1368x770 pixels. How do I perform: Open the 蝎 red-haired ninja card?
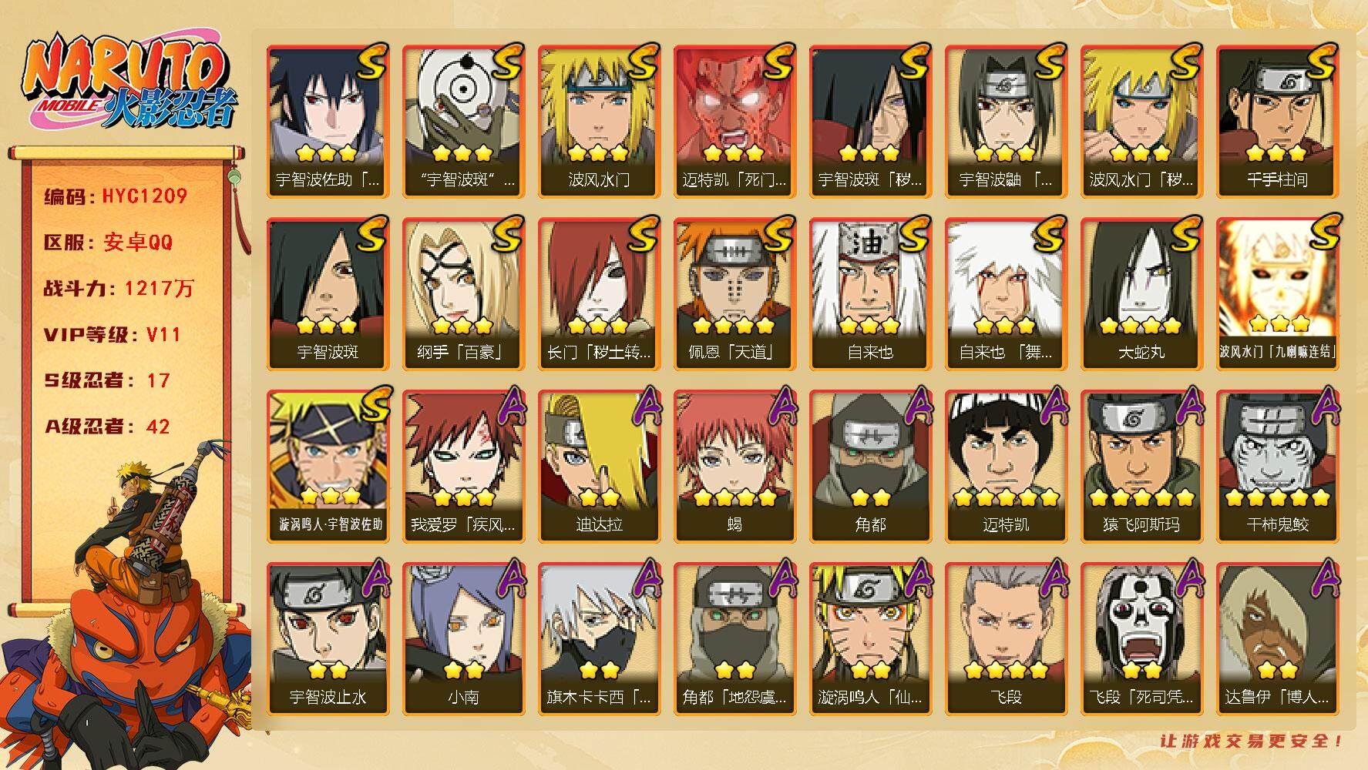734,466
